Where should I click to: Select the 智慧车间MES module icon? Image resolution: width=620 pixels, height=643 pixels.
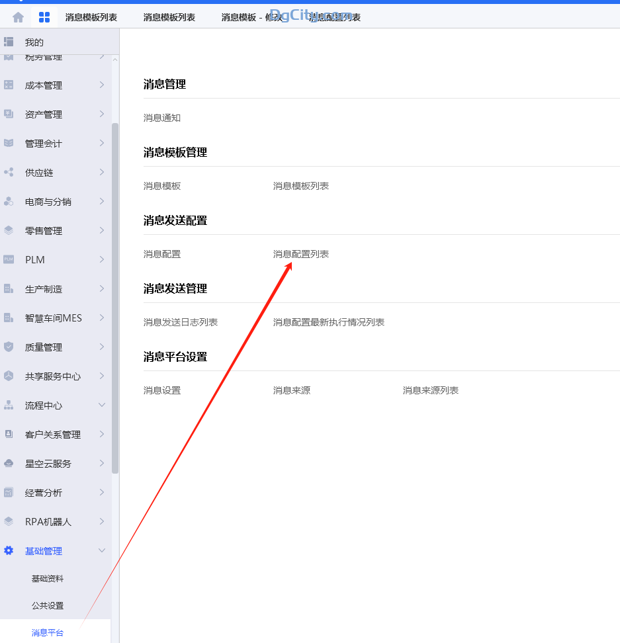pos(9,318)
